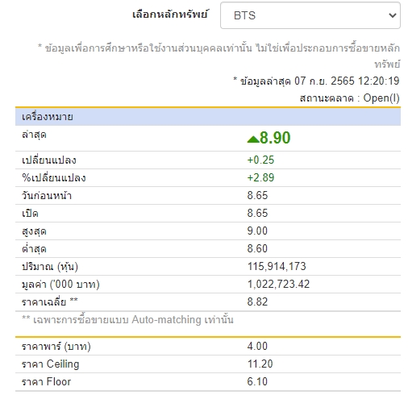408x395 pixels.
Task: Click the average price 8.82
Action: click(257, 301)
